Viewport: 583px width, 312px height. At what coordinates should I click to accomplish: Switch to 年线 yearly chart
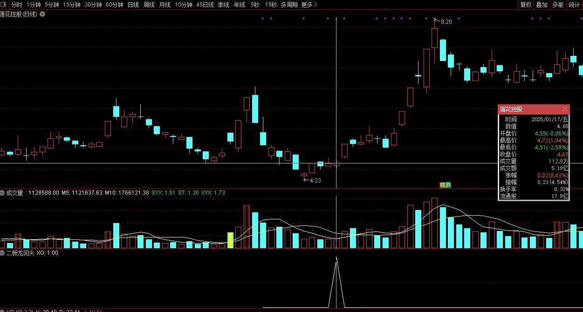click(240, 5)
